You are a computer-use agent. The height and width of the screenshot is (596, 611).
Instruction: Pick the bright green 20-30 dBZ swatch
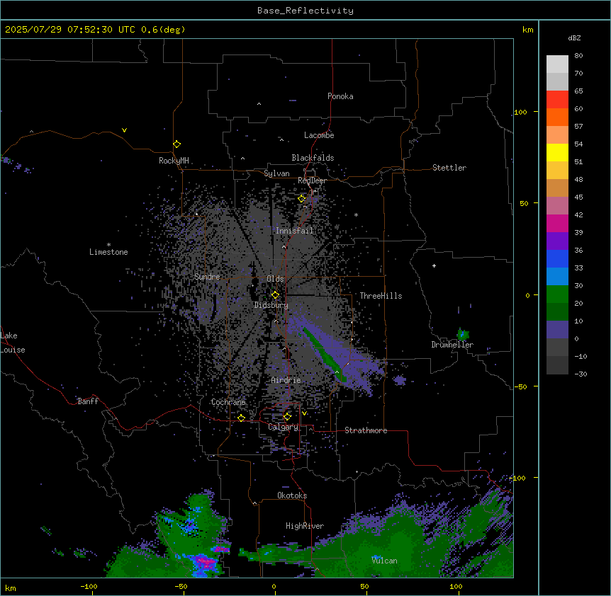[x=557, y=294]
